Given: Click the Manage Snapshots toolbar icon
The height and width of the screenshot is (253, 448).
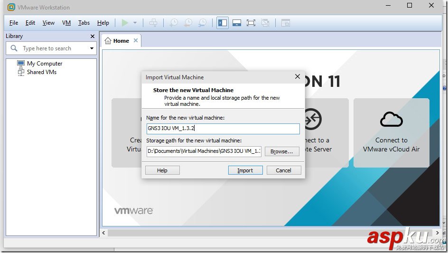Looking at the screenshot, I should click(x=202, y=23).
